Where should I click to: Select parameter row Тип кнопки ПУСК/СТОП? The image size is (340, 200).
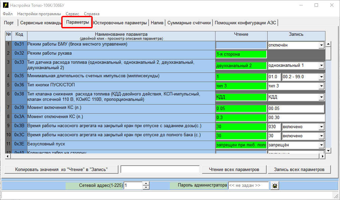(x=121, y=86)
